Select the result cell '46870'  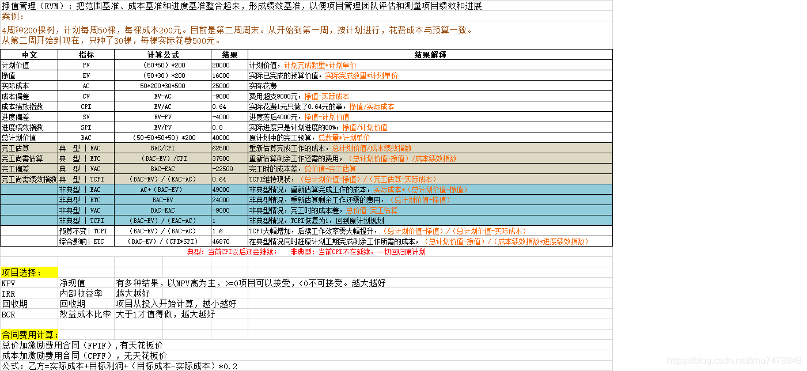230,241
